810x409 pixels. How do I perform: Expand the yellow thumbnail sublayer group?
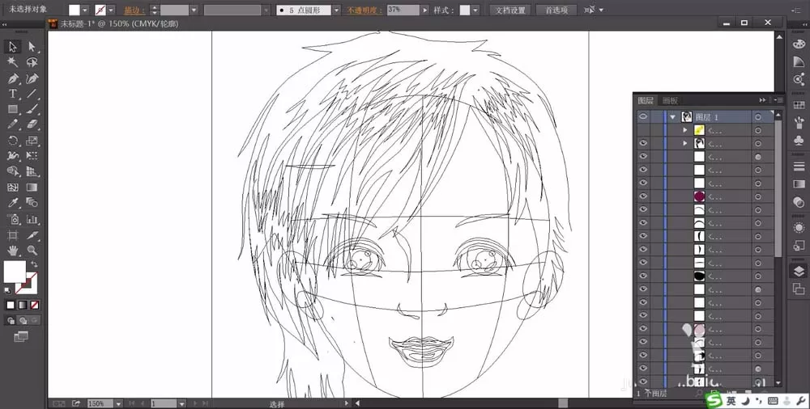tap(685, 130)
